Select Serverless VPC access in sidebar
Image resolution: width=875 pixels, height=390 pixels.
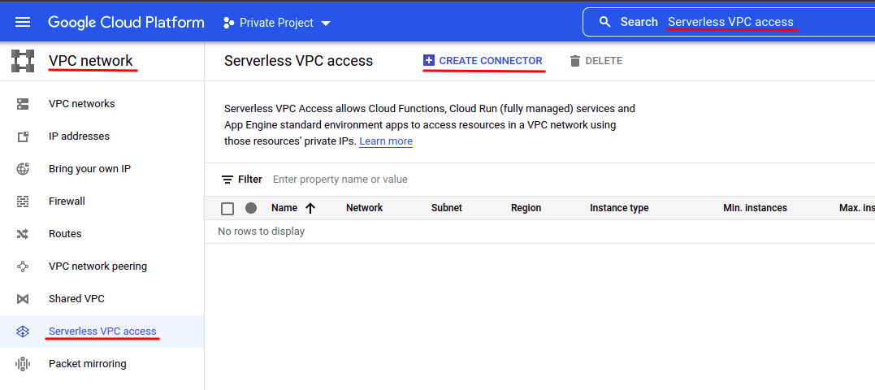coord(102,331)
